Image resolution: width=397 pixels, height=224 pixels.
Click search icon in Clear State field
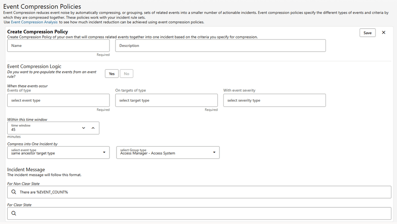pos(14,213)
